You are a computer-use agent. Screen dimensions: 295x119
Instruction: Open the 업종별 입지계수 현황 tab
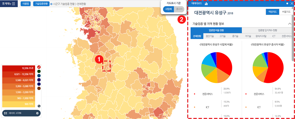[x=268, y=30]
